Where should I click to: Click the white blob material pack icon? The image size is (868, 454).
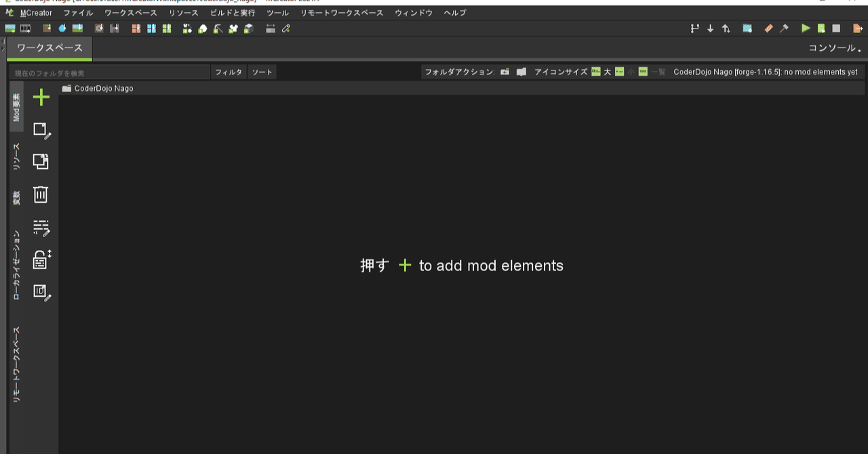(x=203, y=28)
